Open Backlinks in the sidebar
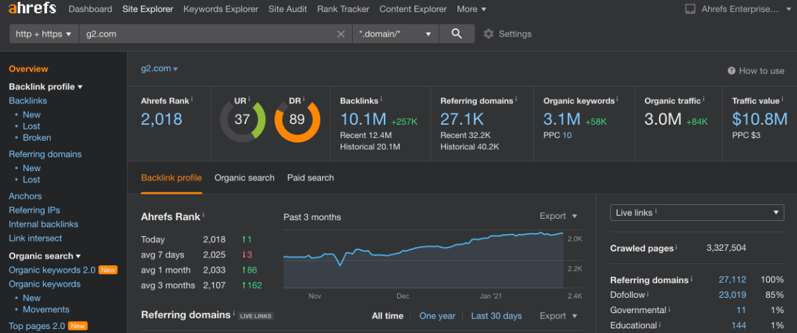This screenshot has width=797, height=333. [28, 101]
